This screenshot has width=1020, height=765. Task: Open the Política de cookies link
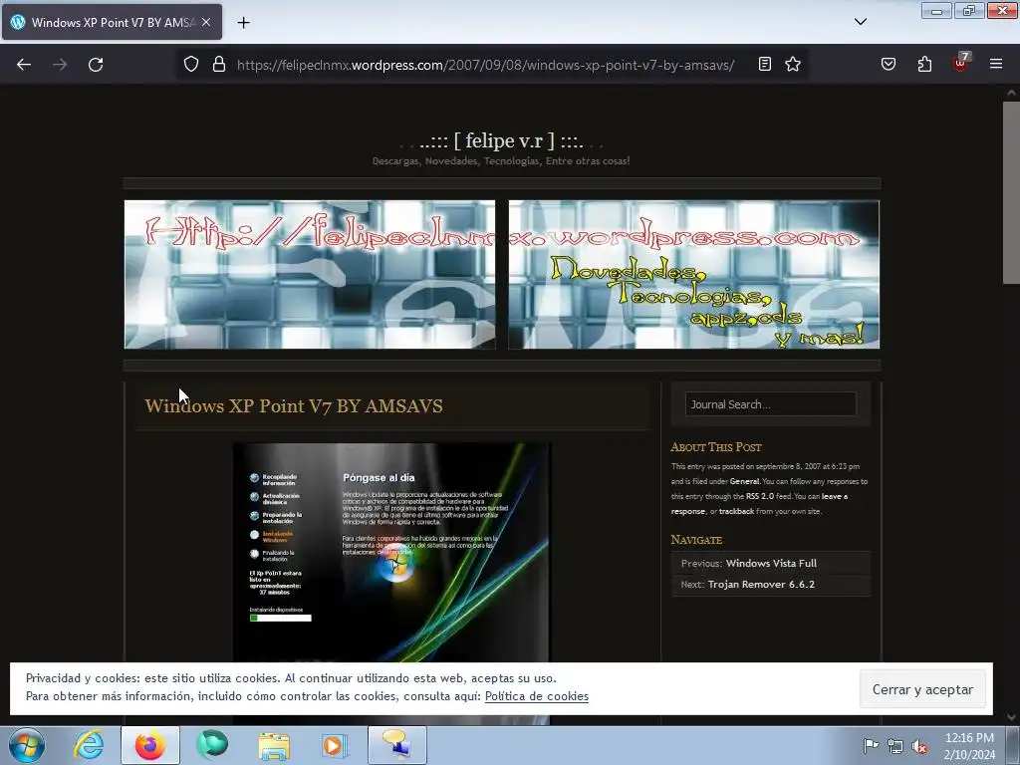[x=537, y=696]
